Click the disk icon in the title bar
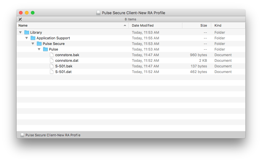This screenshot has width=262, height=162. (x=98, y=13)
